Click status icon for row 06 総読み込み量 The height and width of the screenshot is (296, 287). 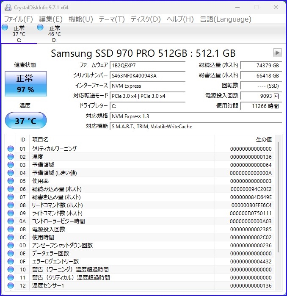pyautogui.click(x=11, y=189)
